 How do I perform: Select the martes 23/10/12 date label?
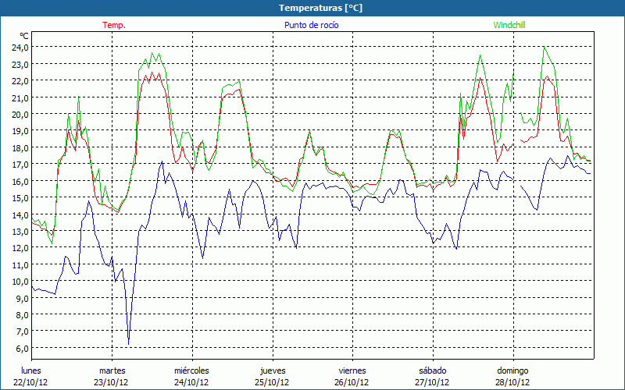pos(112,376)
